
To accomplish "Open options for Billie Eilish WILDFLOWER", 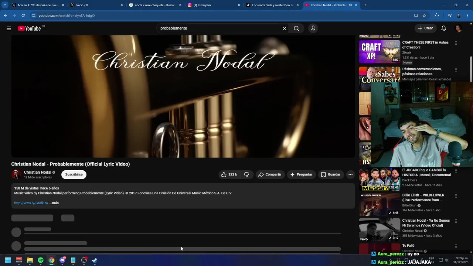I will pos(456,196).
